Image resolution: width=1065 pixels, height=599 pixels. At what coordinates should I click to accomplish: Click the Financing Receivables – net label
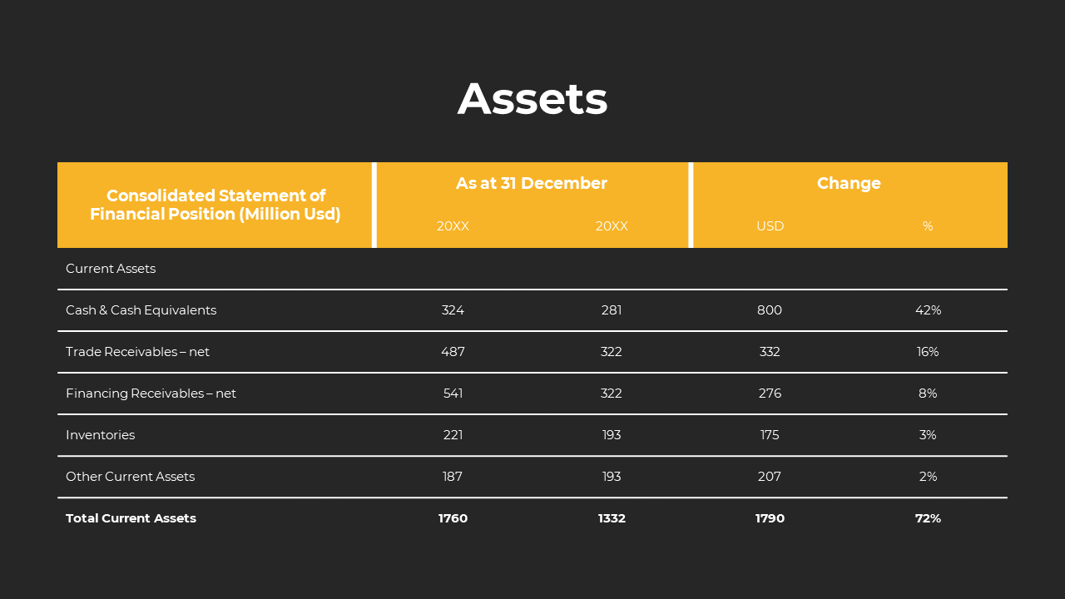pyautogui.click(x=151, y=394)
